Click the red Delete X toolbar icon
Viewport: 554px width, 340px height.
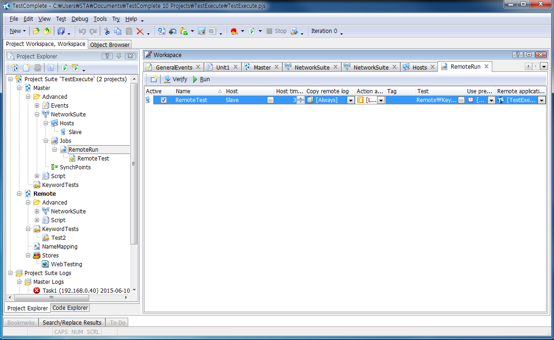[x=140, y=31]
